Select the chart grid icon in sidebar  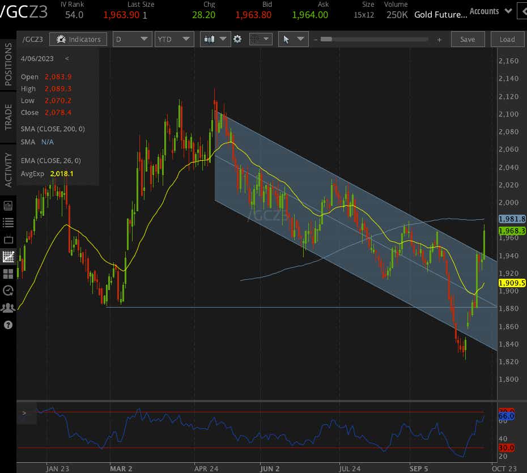[8, 257]
